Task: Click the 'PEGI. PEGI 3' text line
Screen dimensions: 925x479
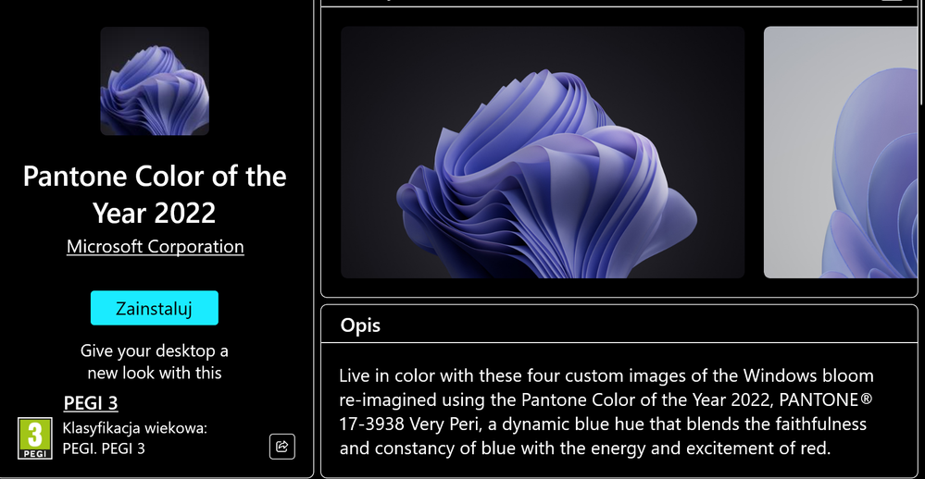Action: 104,448
